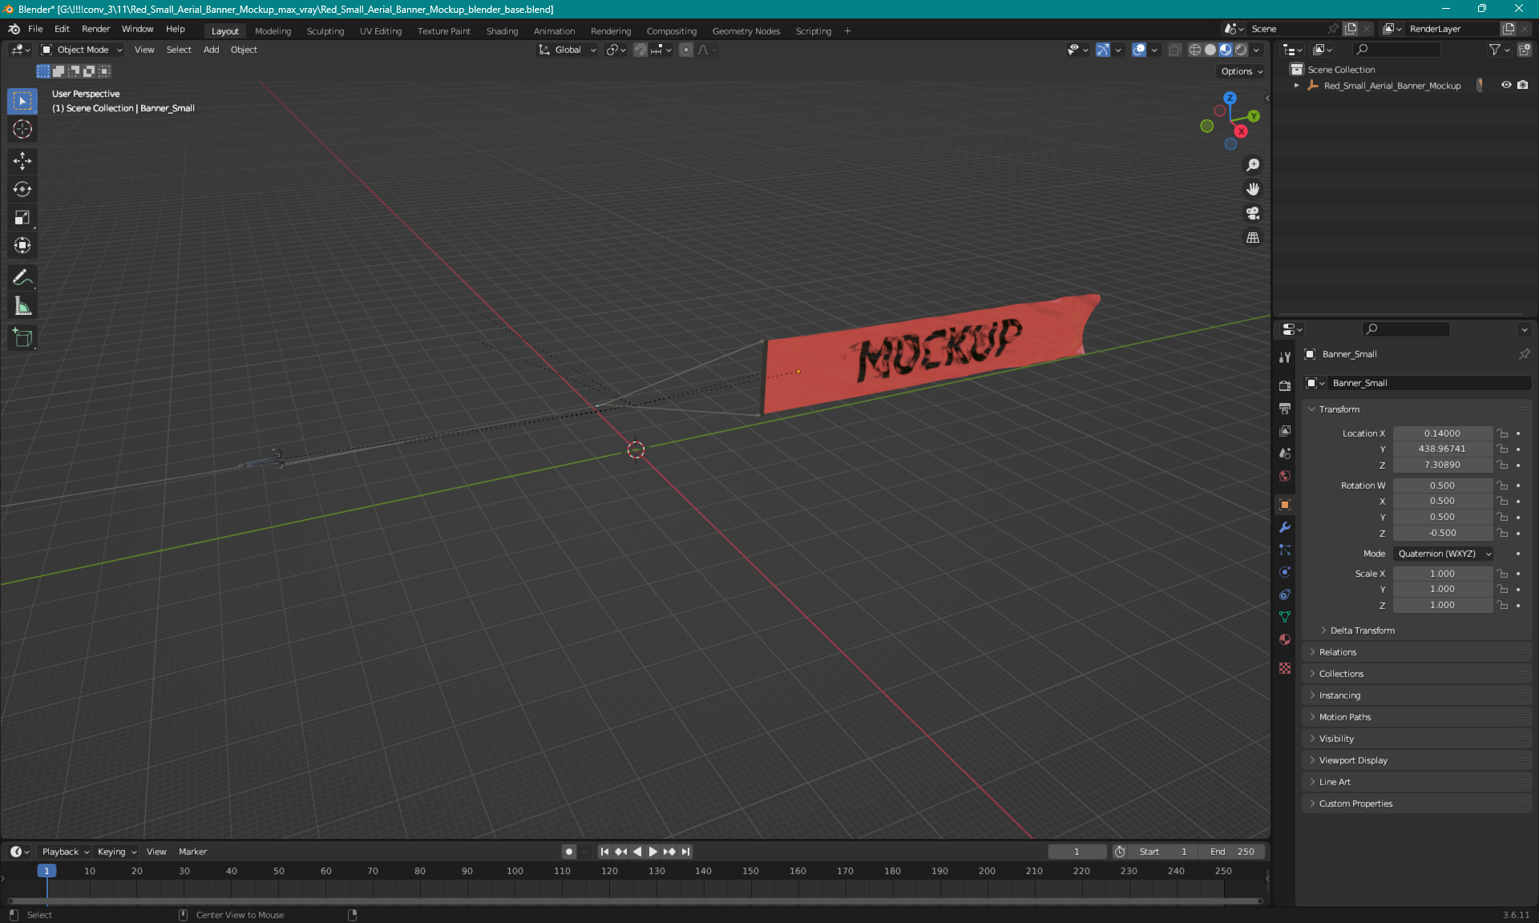This screenshot has height=923, width=1539.
Task: Switch to the Shading workspace tab
Action: (x=502, y=31)
